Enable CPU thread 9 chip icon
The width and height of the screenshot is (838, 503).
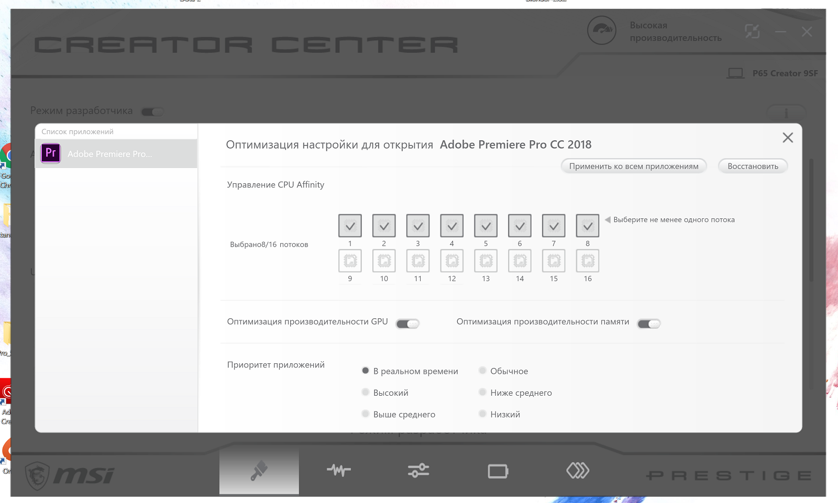pyautogui.click(x=350, y=261)
